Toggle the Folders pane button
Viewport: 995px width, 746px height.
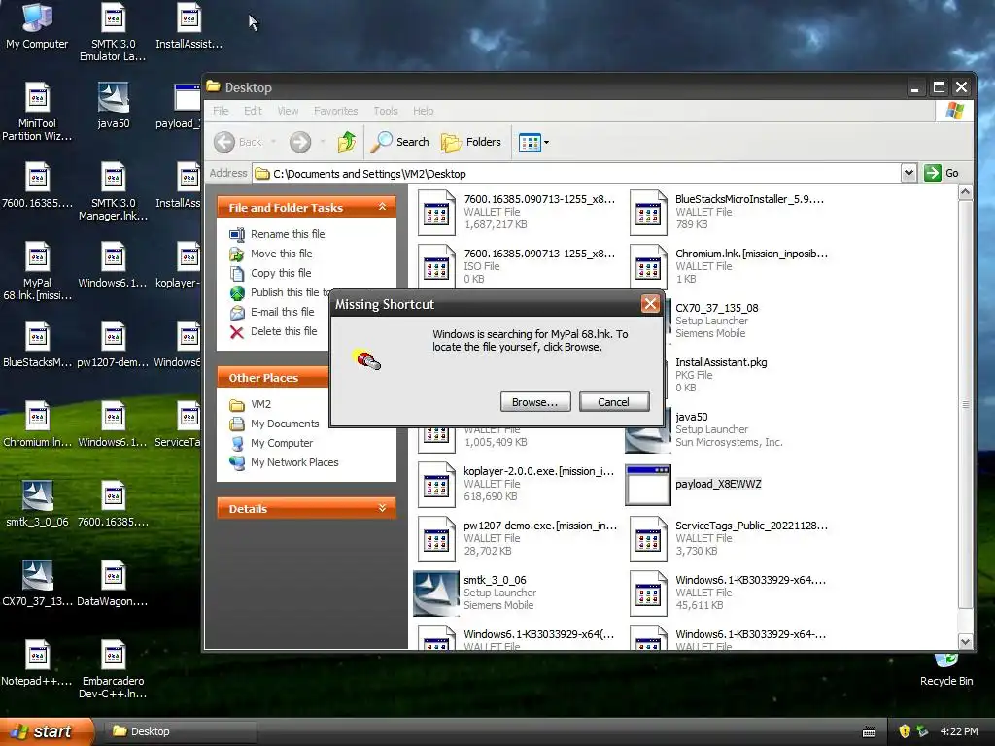(471, 142)
